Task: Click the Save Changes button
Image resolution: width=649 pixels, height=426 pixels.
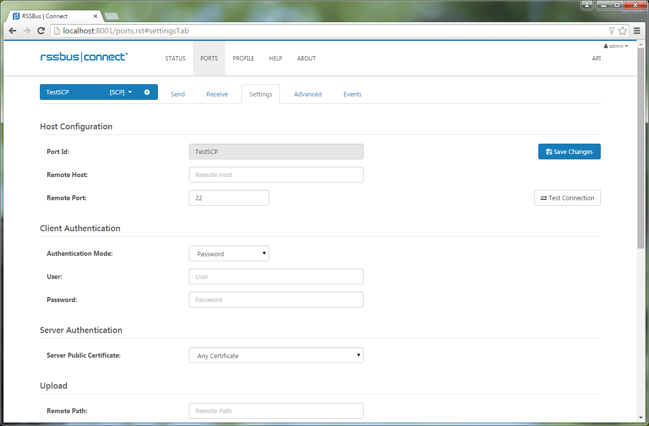Action: pos(569,152)
